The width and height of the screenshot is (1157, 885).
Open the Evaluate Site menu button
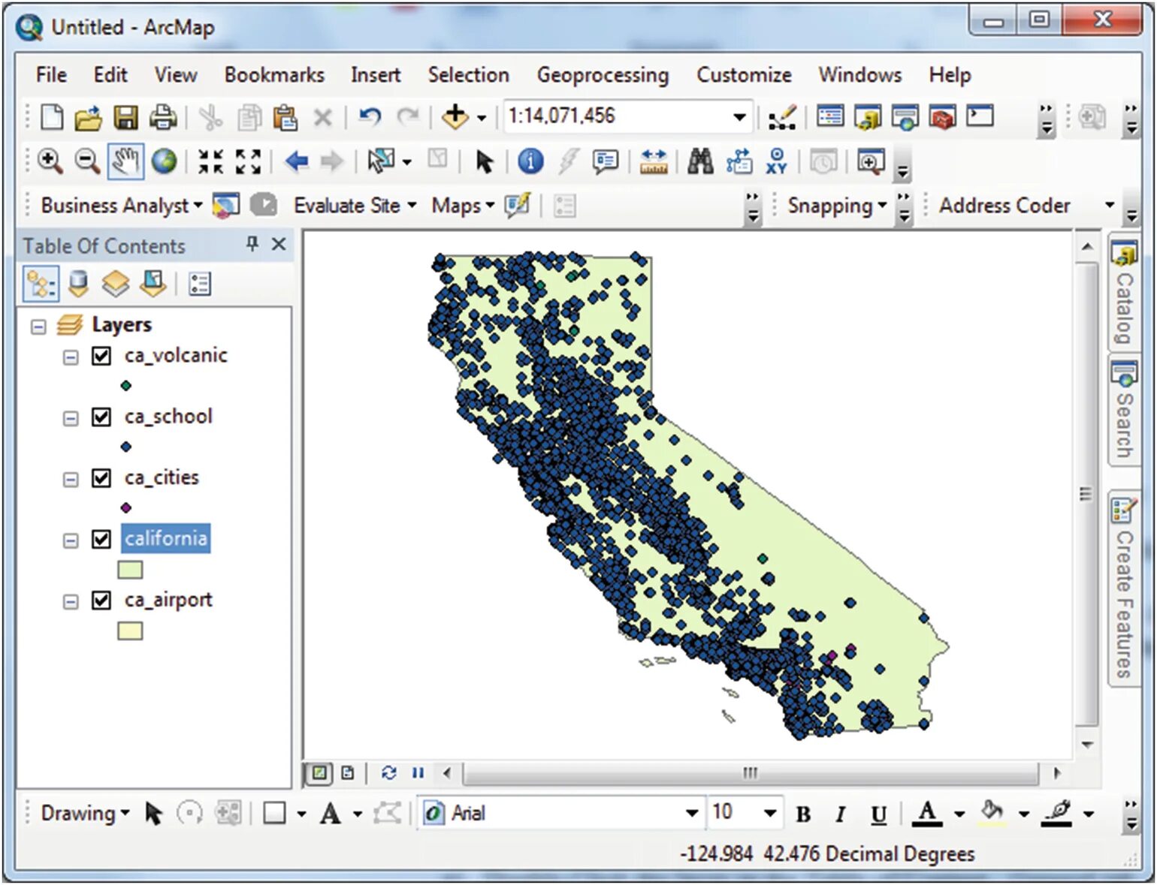(x=355, y=206)
